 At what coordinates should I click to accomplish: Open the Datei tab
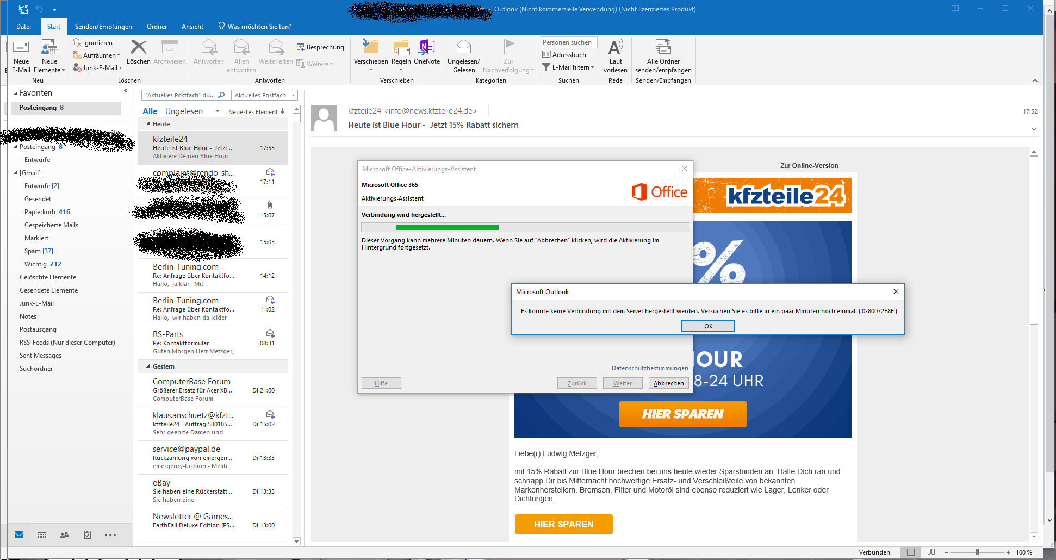coord(24,26)
